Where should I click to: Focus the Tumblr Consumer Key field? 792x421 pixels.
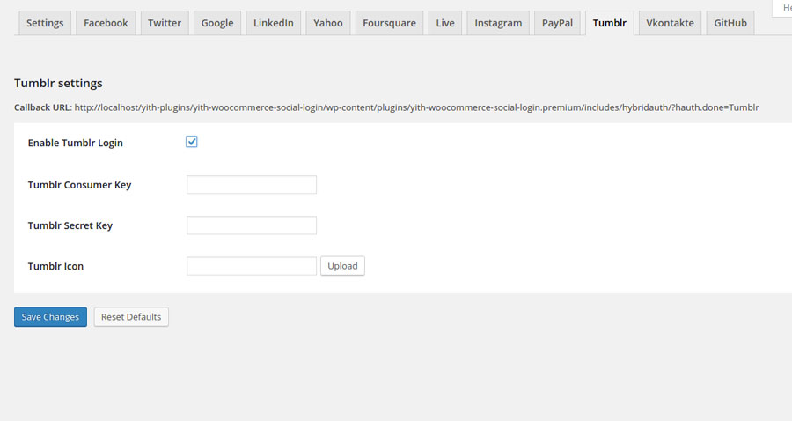tap(252, 184)
